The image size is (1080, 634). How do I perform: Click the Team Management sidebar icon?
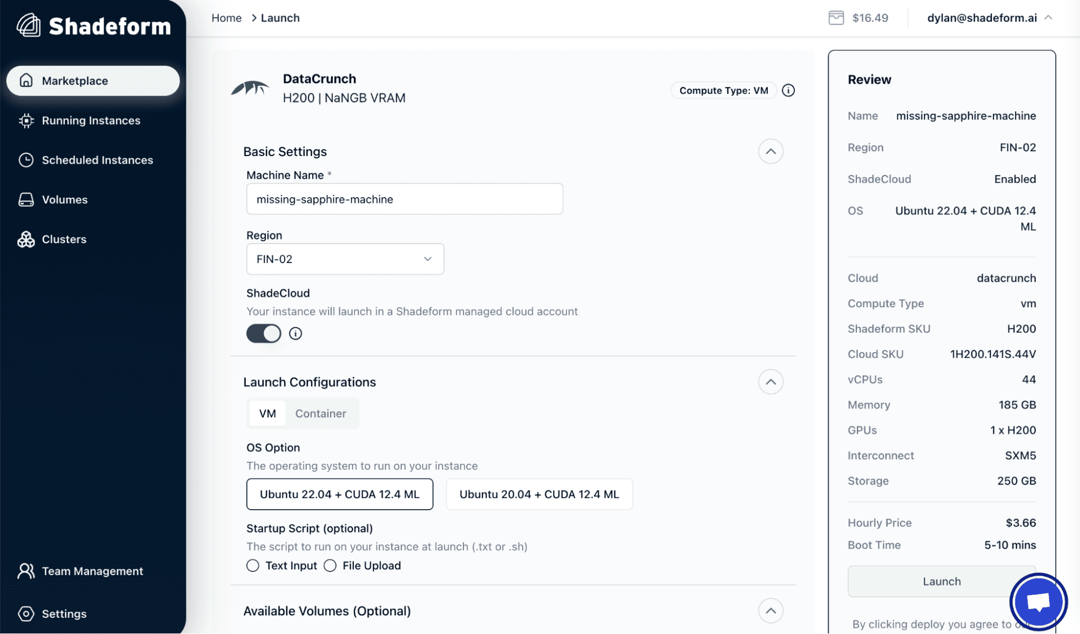click(25, 571)
